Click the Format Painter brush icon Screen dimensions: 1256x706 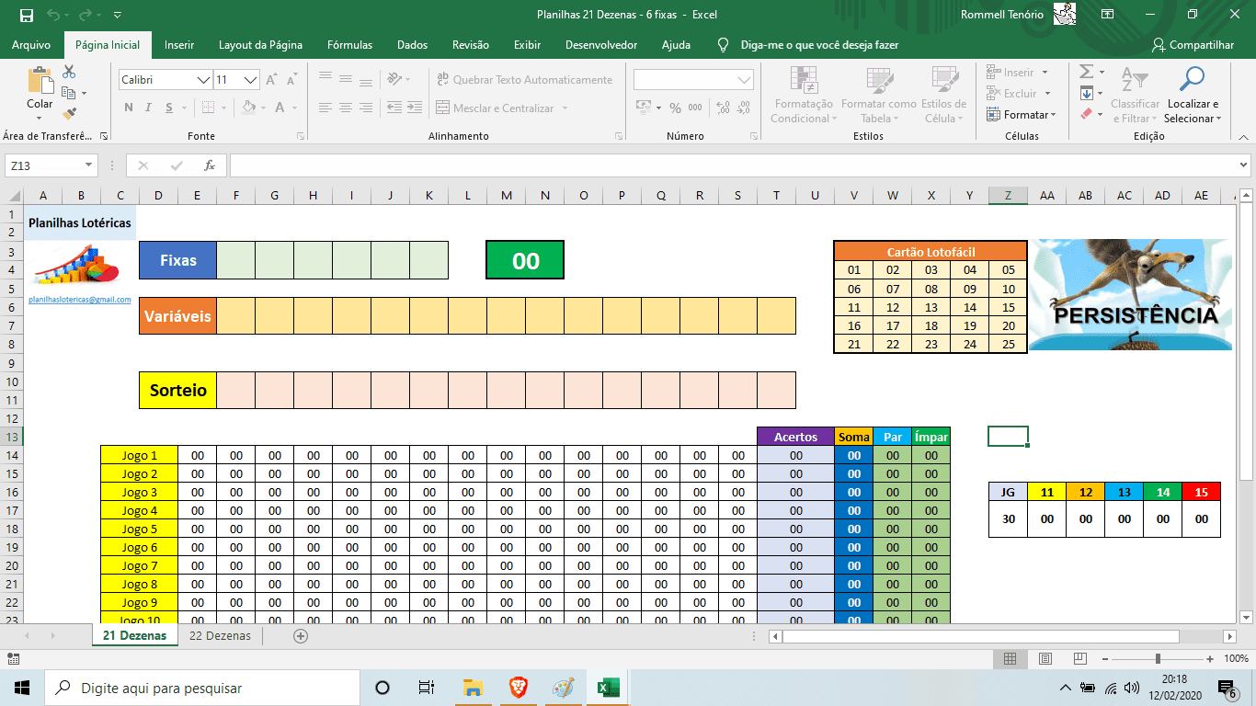click(x=69, y=114)
